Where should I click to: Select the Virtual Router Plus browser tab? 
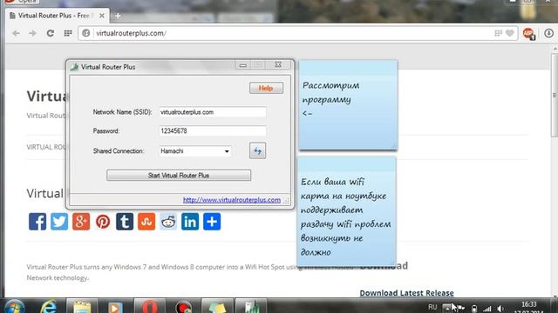point(57,16)
